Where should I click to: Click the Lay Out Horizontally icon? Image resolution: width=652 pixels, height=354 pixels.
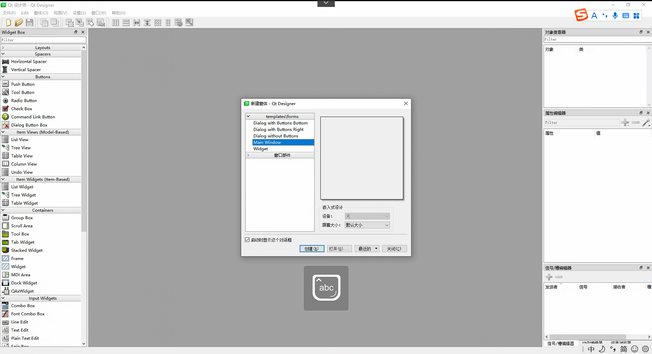tap(115, 22)
